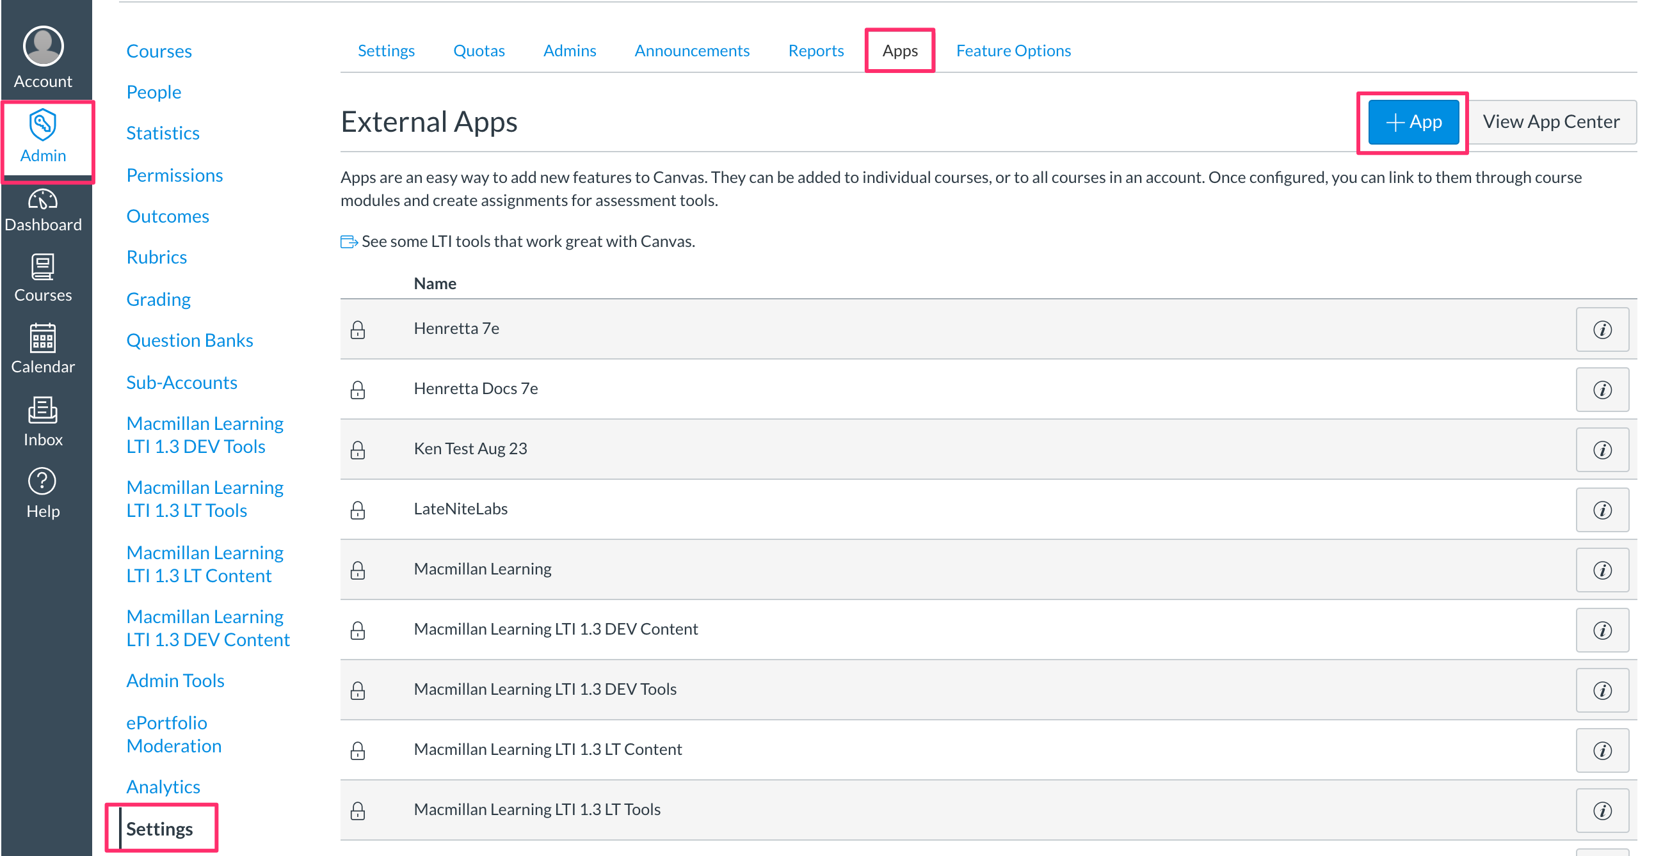Select the Admin shield icon
This screenshot has height=856, width=1663.
click(43, 124)
